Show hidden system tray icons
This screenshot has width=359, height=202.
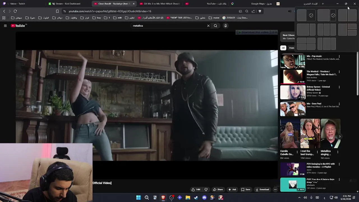click(299, 198)
